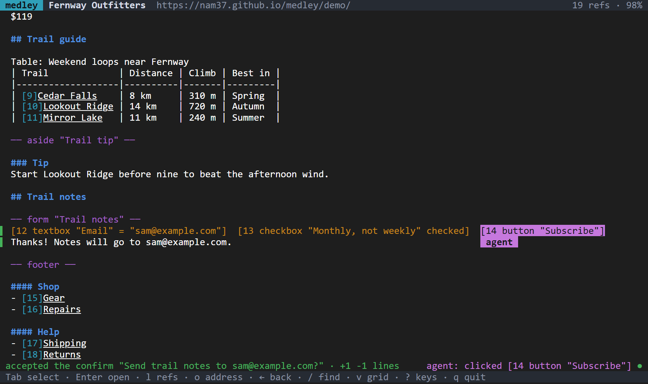
Task: Click the "Summer" best-in cell
Action: point(248,118)
